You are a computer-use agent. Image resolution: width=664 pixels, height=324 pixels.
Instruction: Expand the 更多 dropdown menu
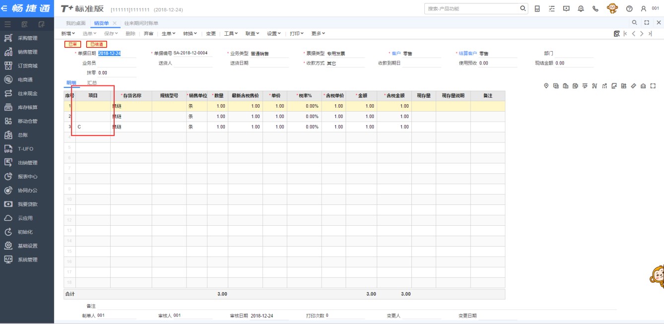pos(318,34)
